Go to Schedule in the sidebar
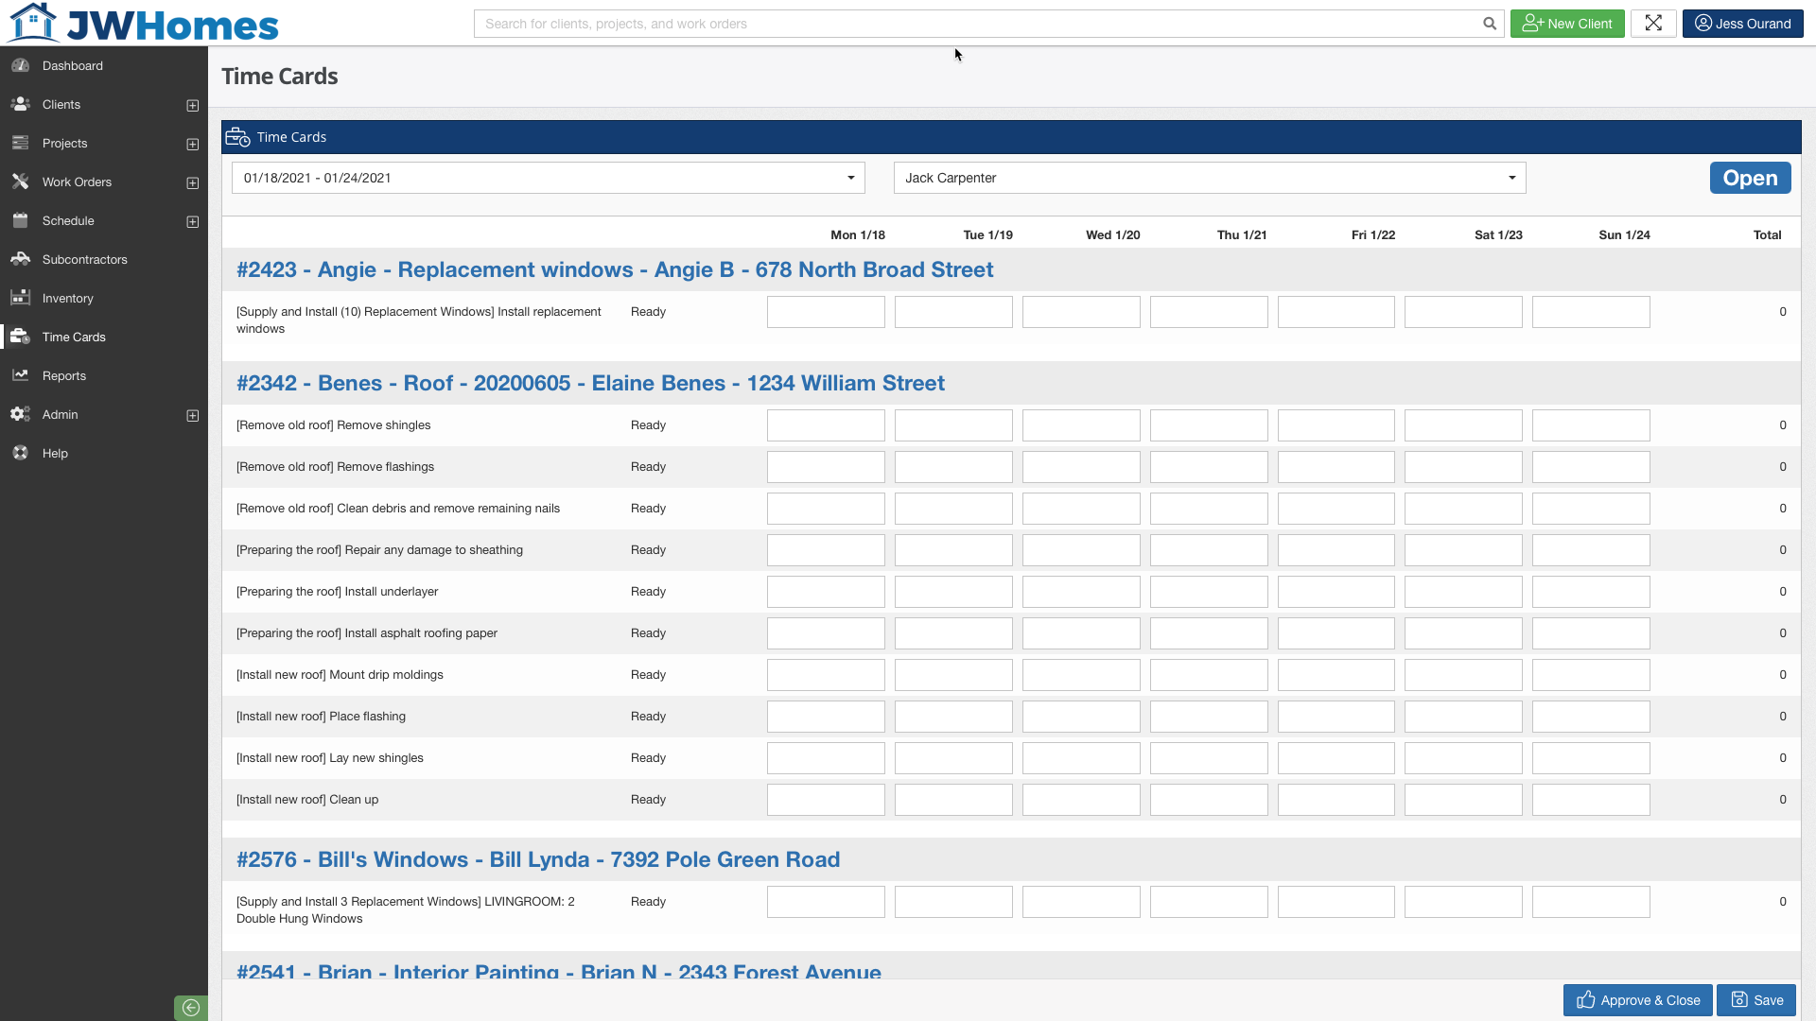Viewport: 1816px width, 1021px height. click(x=68, y=220)
